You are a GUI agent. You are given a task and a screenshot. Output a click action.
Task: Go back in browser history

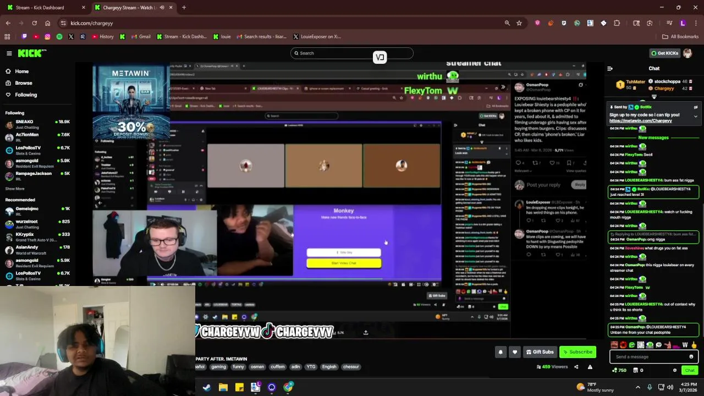tap(8, 23)
